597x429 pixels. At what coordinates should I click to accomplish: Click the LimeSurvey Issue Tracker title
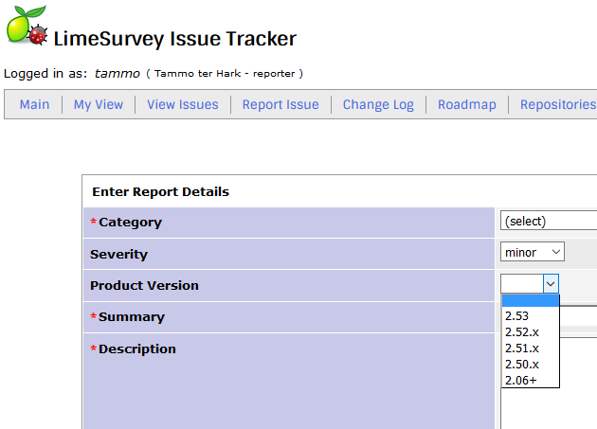click(175, 39)
